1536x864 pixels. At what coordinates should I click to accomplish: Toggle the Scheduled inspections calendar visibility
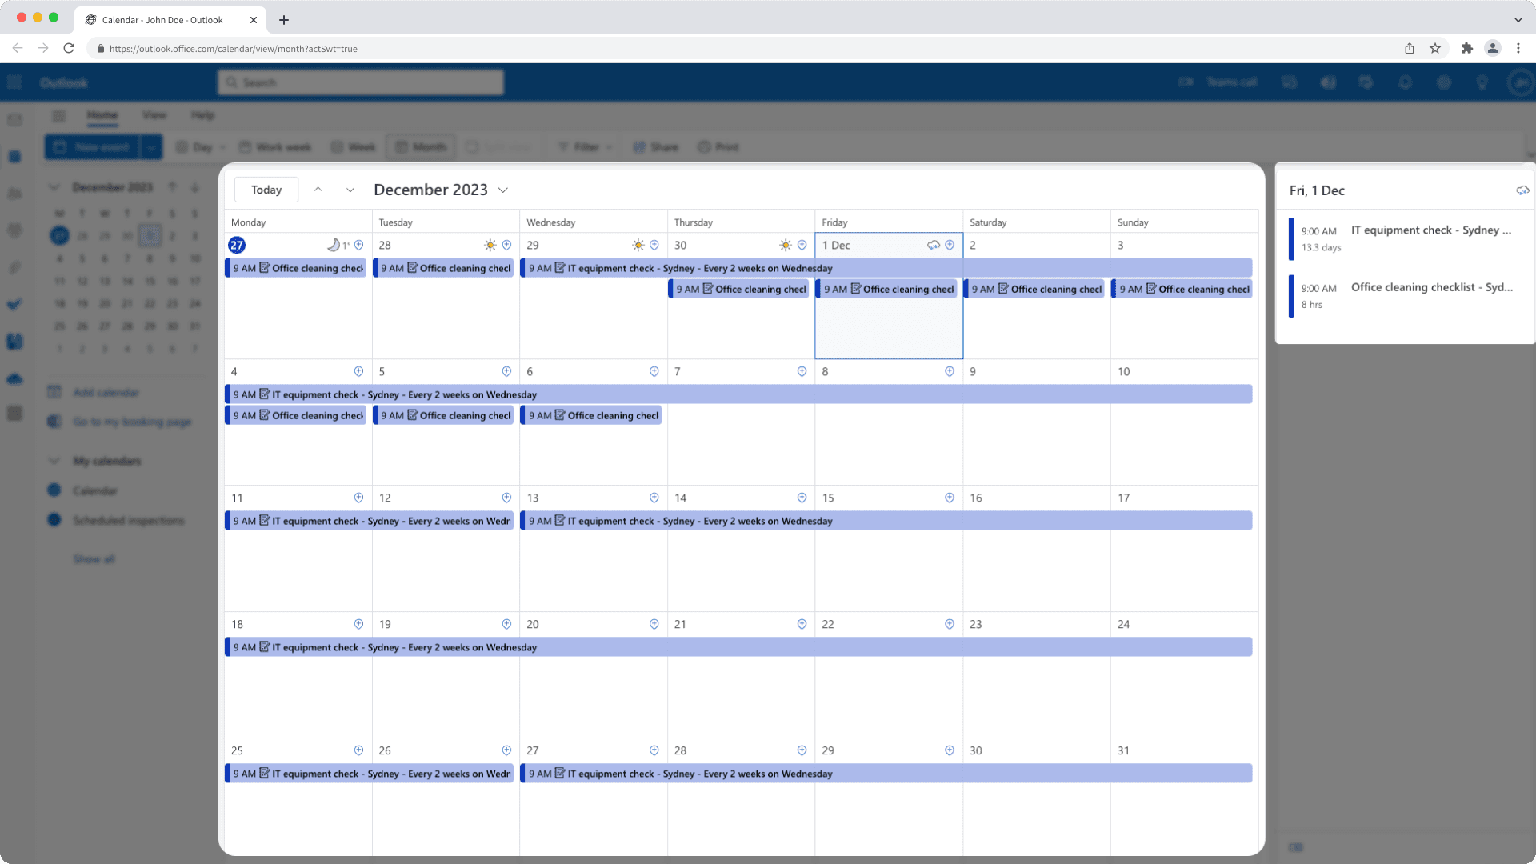[x=54, y=520]
